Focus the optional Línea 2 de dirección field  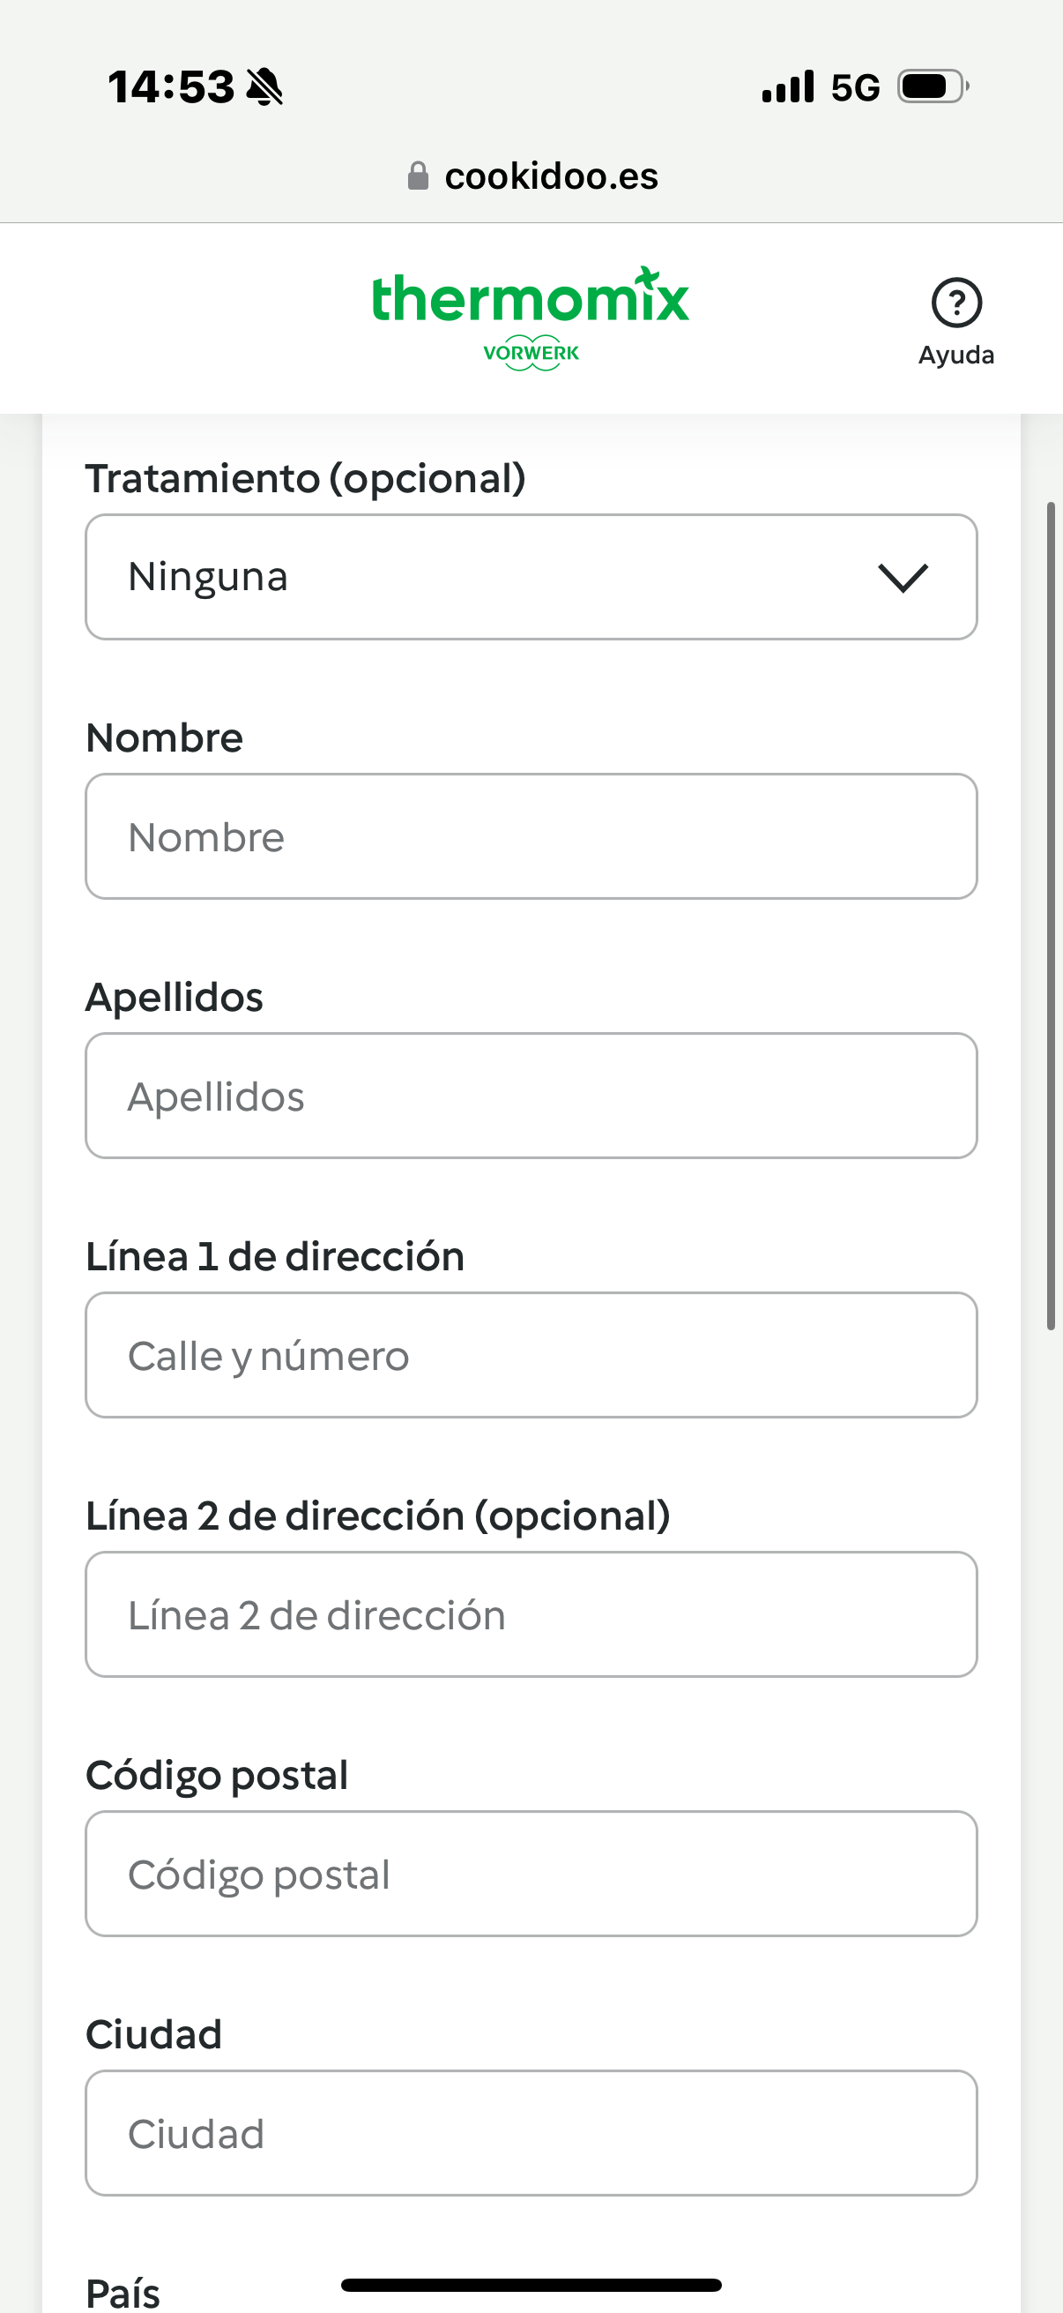point(531,1614)
